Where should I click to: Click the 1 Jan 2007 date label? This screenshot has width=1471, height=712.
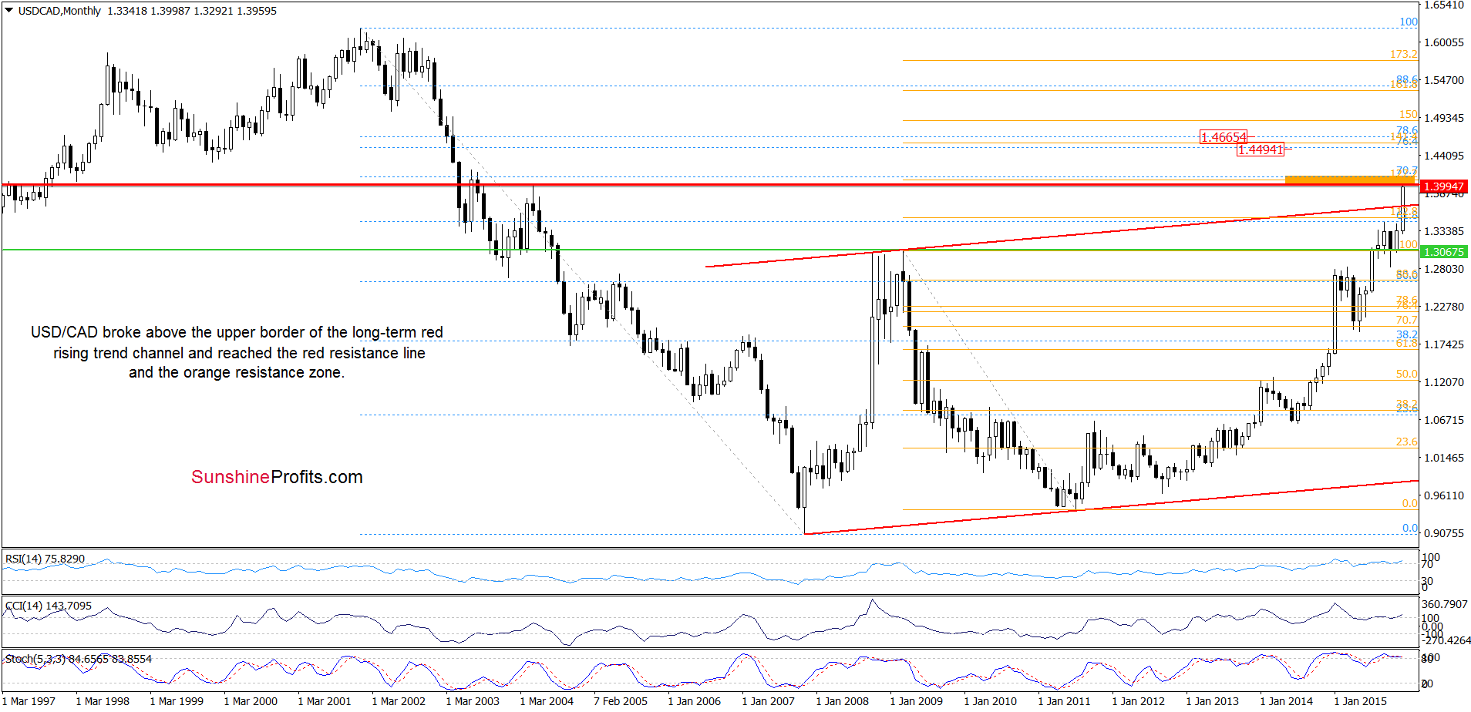point(768,701)
